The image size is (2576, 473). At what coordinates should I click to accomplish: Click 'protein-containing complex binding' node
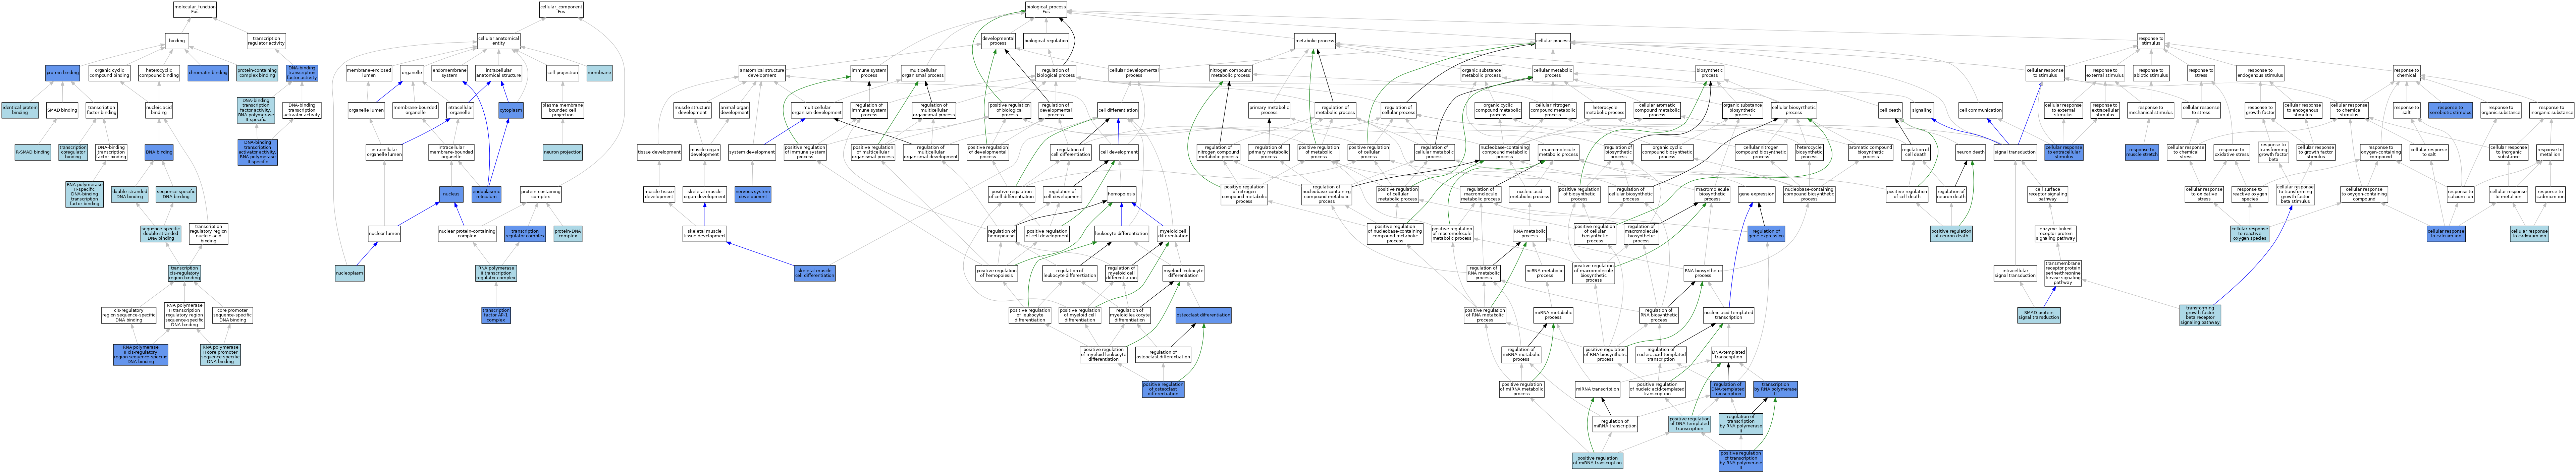click(257, 73)
